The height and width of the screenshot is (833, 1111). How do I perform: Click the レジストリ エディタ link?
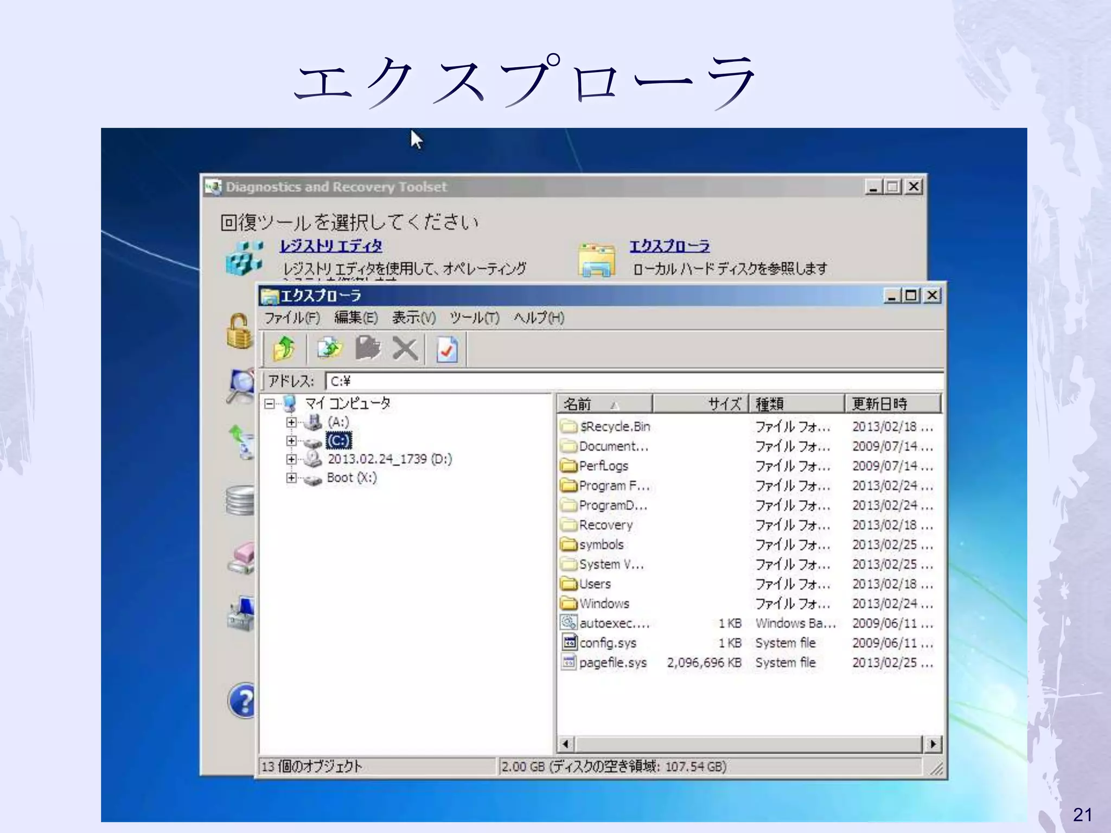click(331, 246)
